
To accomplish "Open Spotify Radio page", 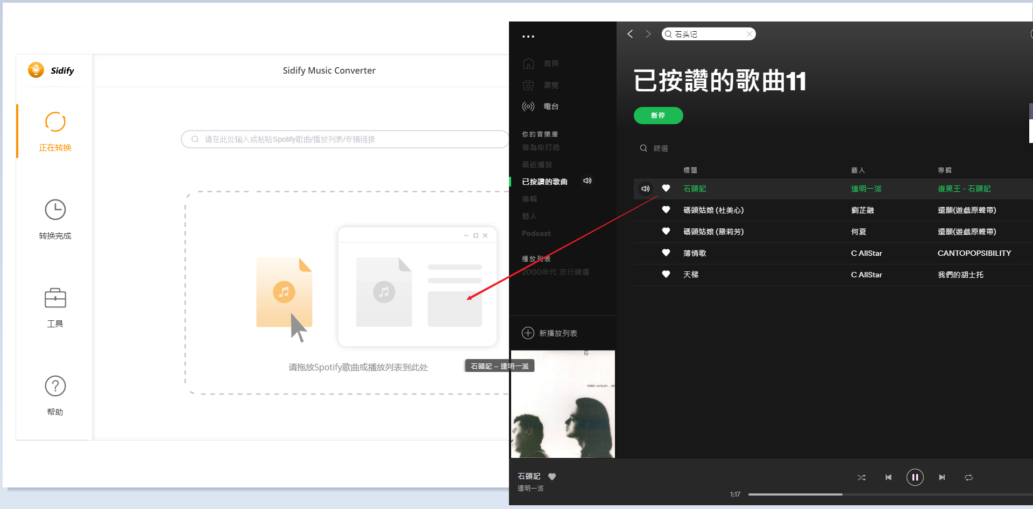I will tap(541, 106).
